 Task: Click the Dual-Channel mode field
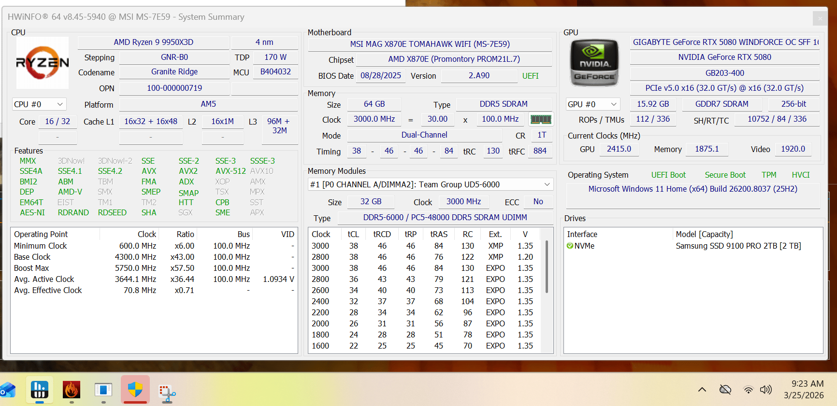(424, 135)
